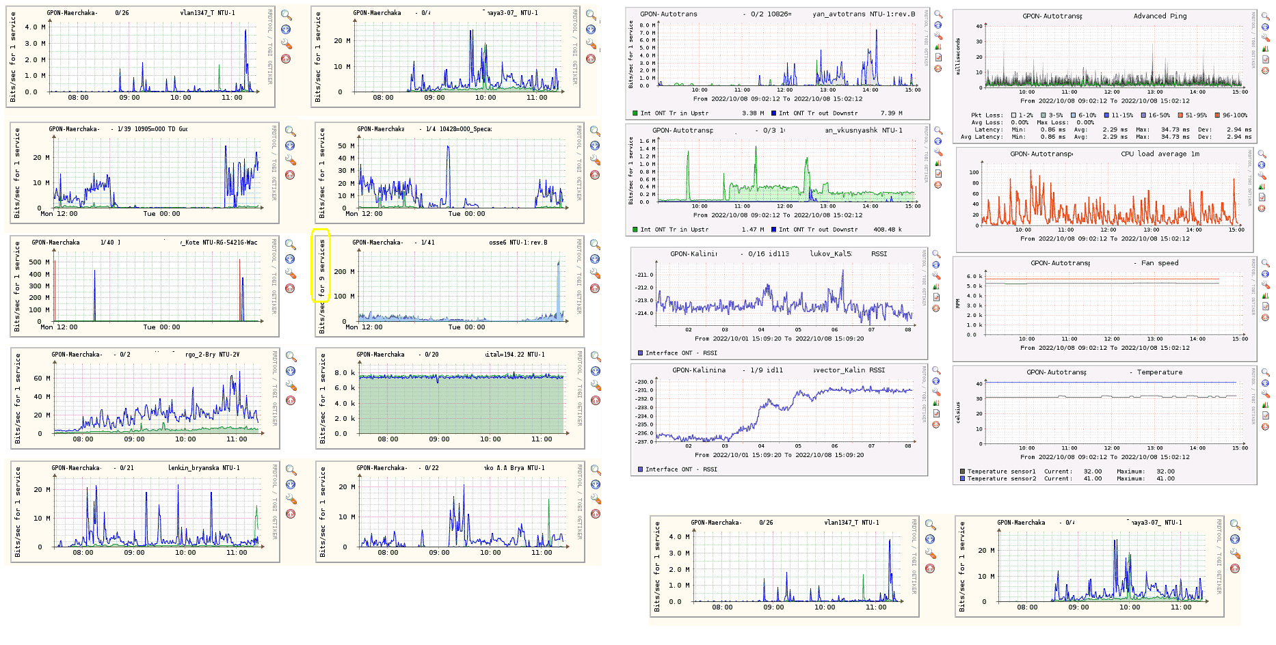Zoom the Fan speed graph
Image resolution: width=1276 pixels, height=645 pixels.
[1265, 263]
